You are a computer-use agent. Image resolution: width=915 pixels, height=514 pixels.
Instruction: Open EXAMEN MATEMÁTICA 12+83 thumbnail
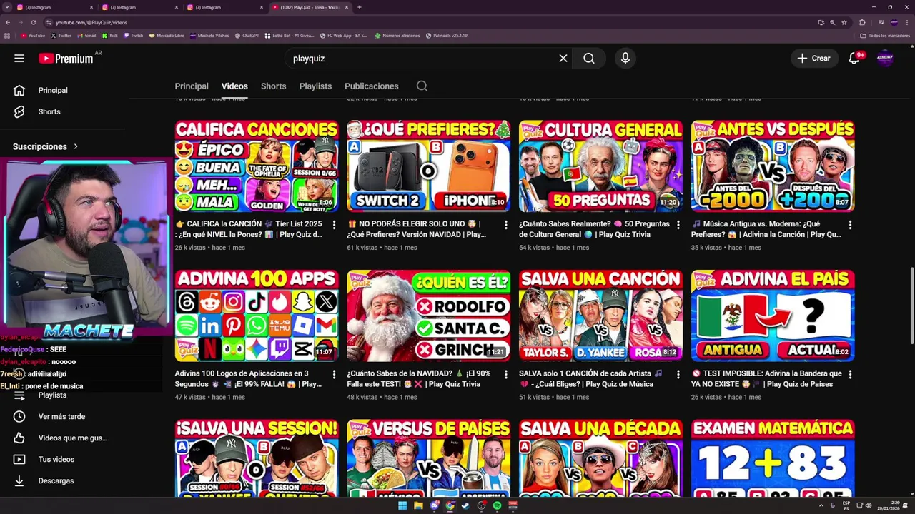(773, 458)
